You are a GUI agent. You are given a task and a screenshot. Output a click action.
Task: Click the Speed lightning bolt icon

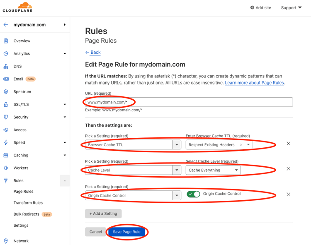coord(6,142)
